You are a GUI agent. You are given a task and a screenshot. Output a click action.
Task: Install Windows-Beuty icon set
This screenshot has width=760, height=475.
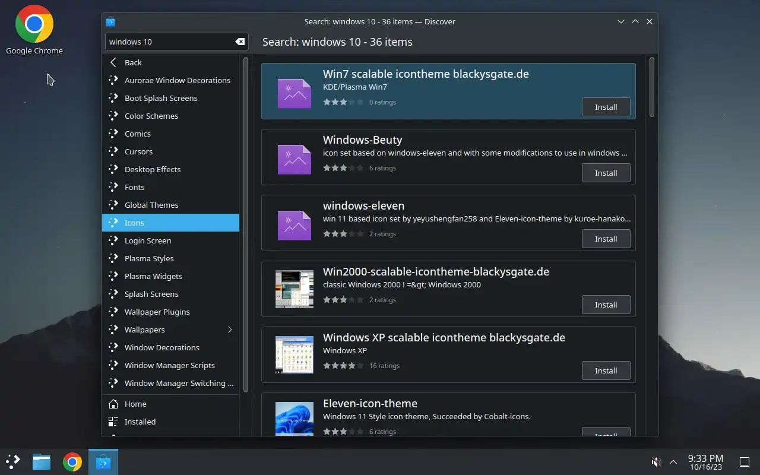606,173
